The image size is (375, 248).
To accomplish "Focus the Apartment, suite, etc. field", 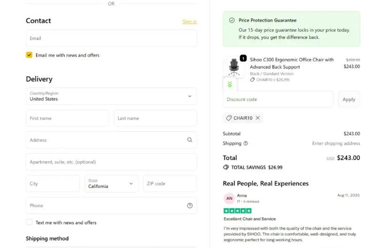I will 111,162.
